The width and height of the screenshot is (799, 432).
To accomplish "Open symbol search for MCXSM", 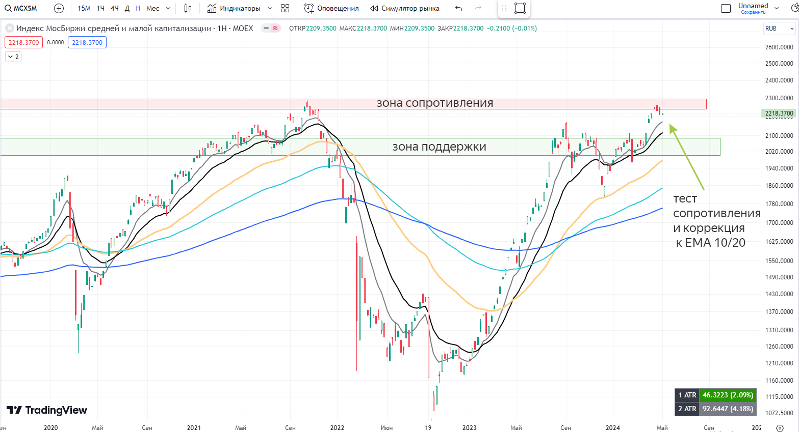I will tap(21, 8).
